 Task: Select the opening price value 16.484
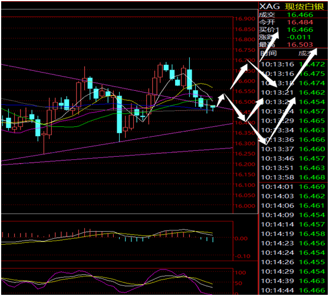pos(300,22)
